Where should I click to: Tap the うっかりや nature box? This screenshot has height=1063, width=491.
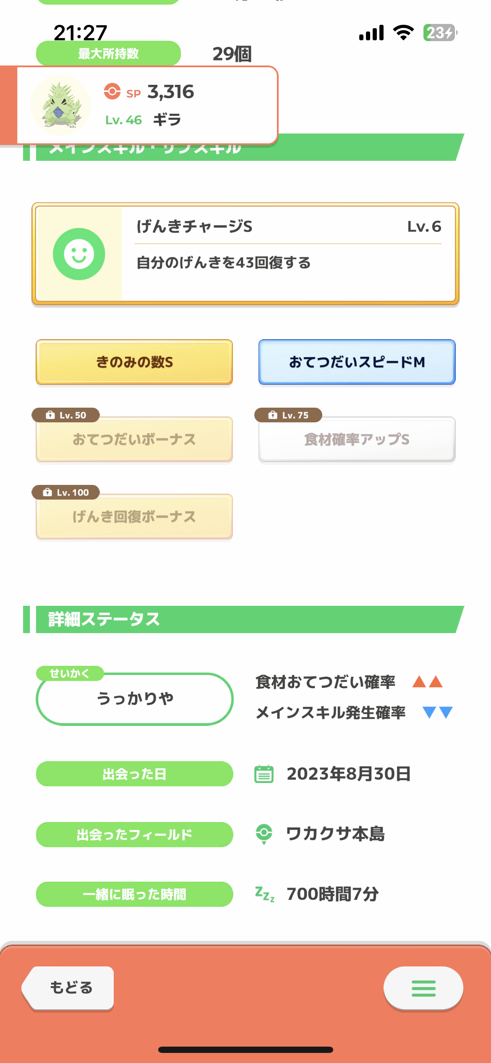click(x=135, y=699)
